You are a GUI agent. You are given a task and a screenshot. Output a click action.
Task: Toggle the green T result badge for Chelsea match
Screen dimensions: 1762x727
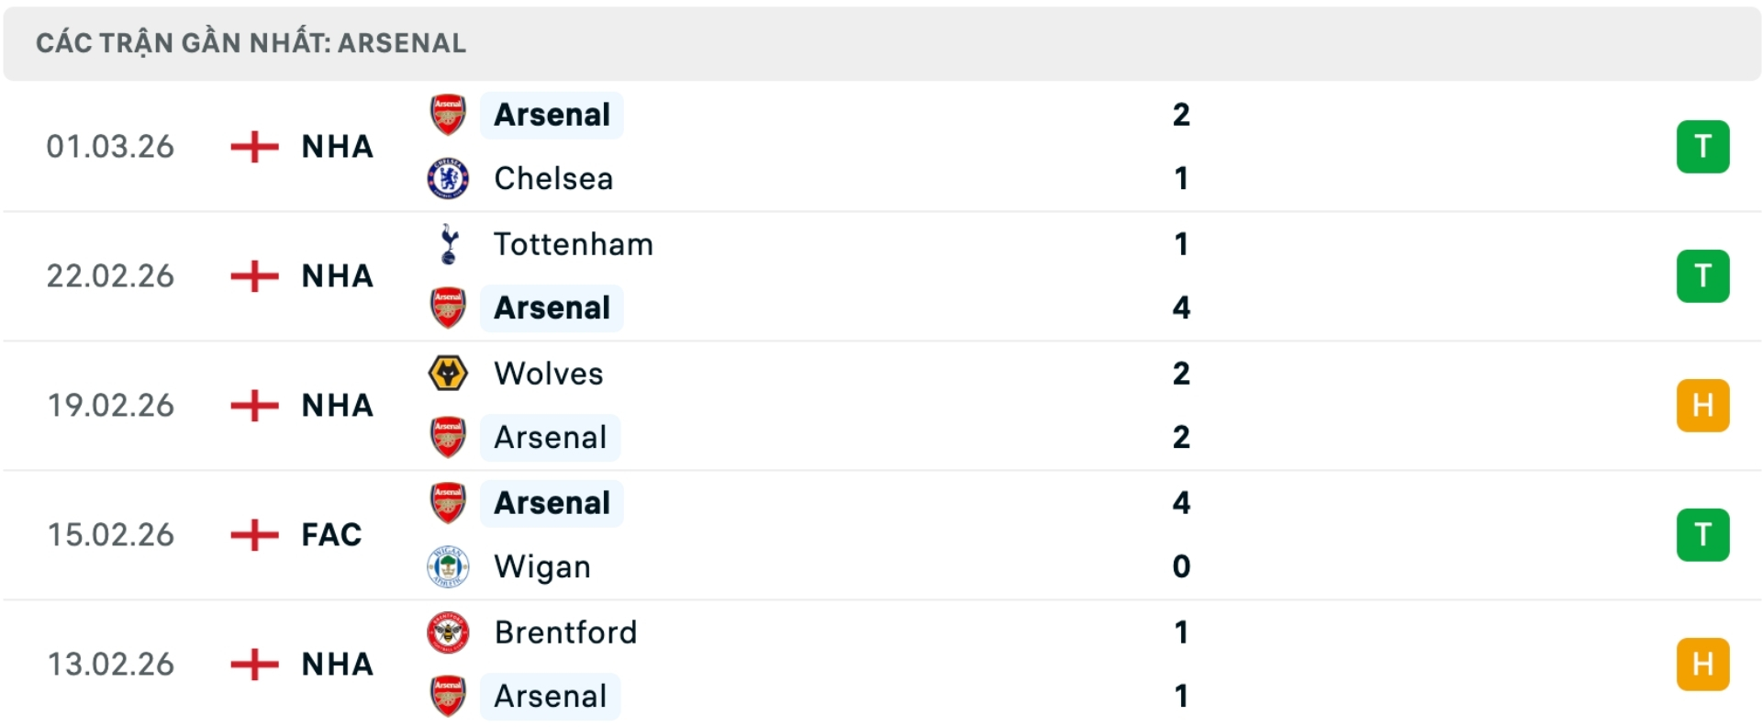tap(1703, 147)
